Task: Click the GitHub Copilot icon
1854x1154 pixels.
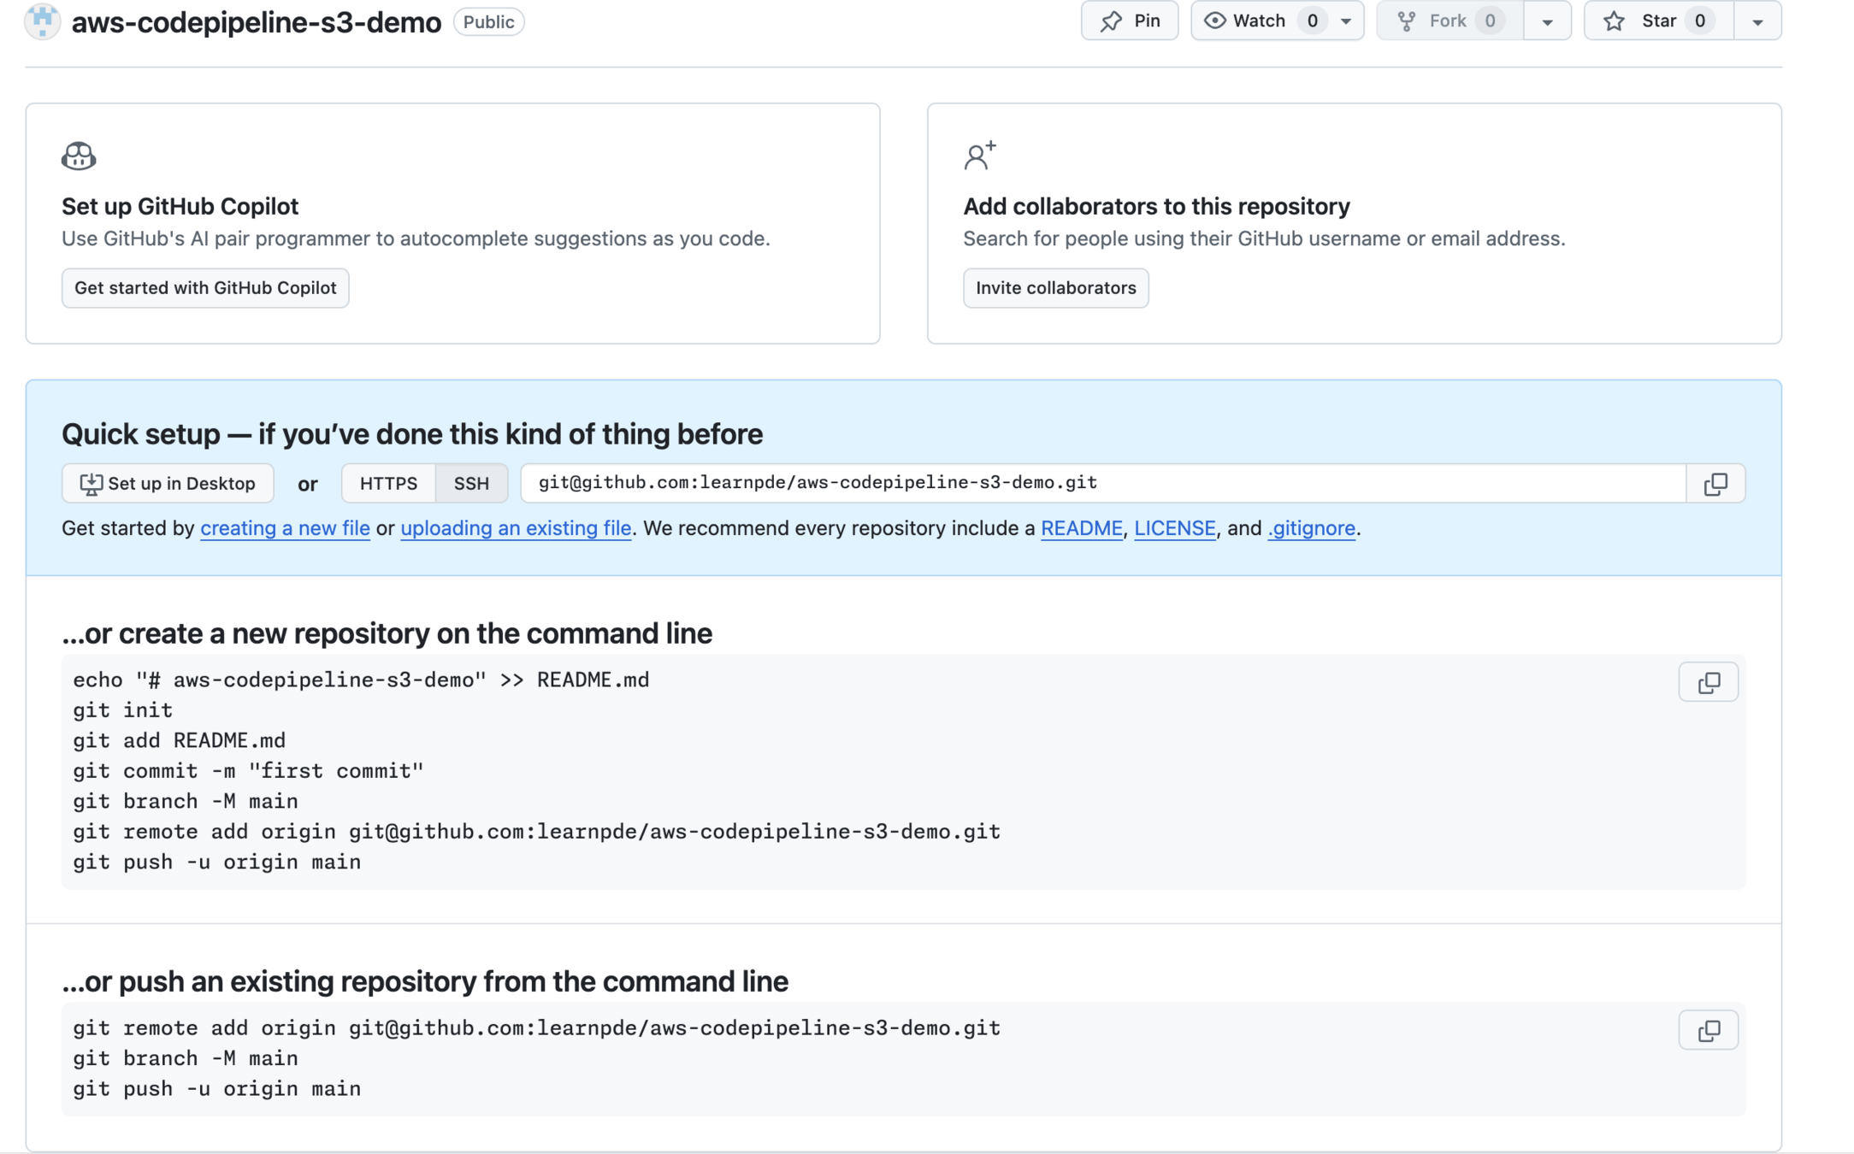Action: point(79,156)
